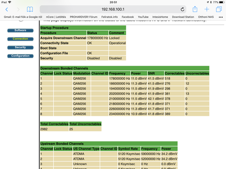Click the Safari forward arrow

(18, 9)
